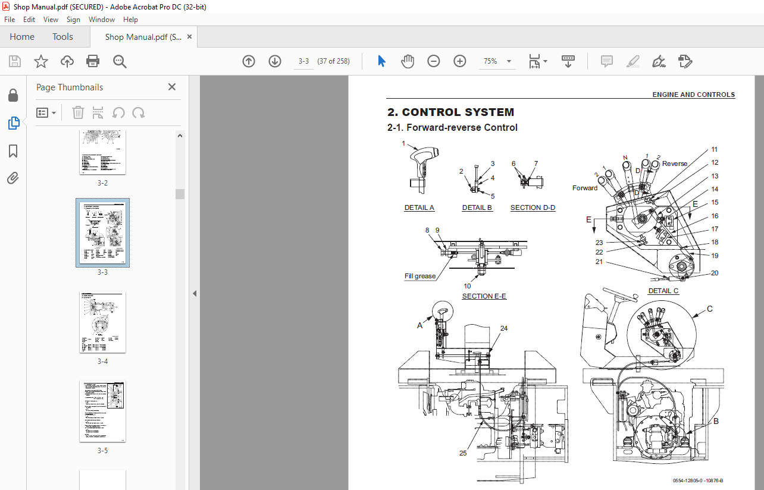Activate the Hand pan tool
Image resolution: width=764 pixels, height=490 pixels.
[x=407, y=61]
